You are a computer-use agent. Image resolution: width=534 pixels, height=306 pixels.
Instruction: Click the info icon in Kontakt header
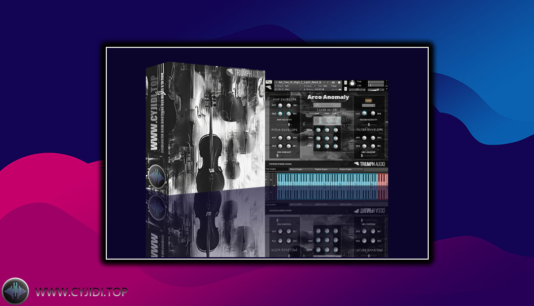coord(339,82)
